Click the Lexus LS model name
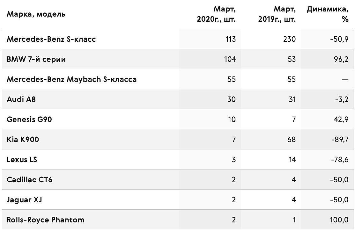 pos(22,160)
